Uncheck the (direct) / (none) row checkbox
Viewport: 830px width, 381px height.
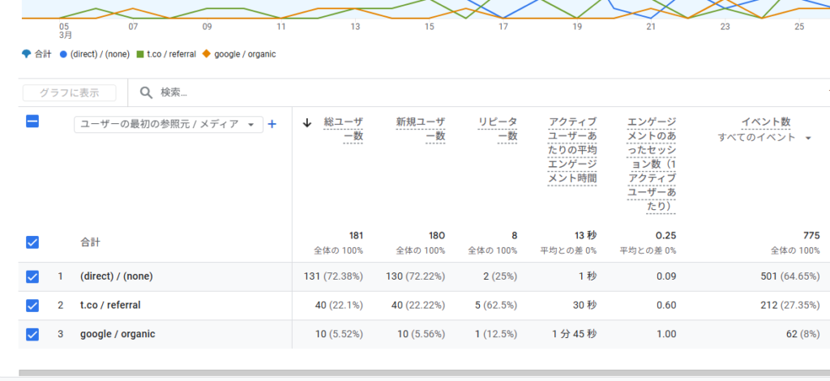coord(32,276)
